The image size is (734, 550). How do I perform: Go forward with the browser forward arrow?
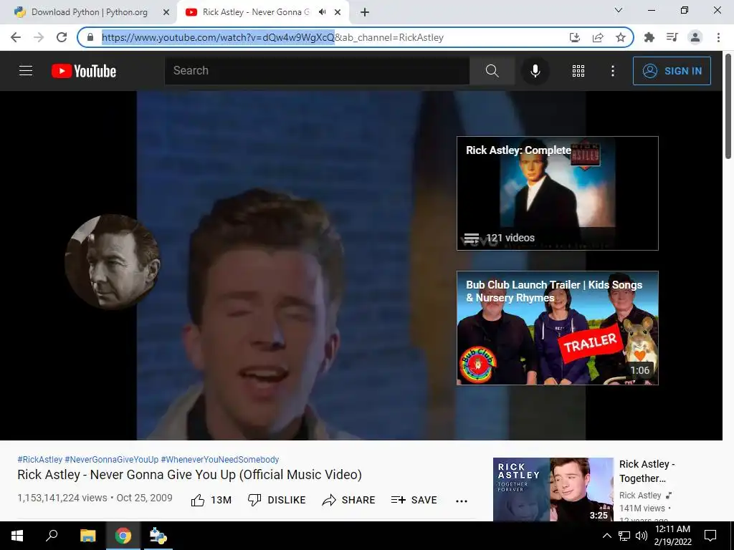click(39, 37)
